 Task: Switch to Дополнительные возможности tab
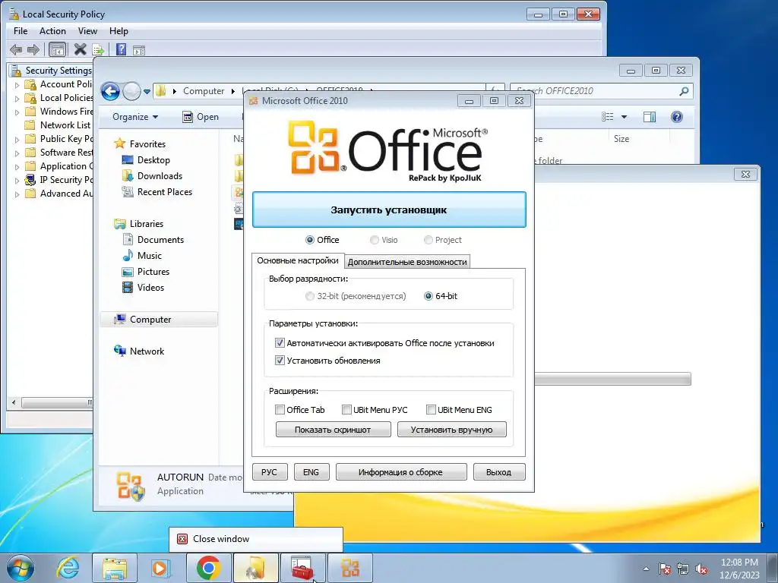(407, 262)
